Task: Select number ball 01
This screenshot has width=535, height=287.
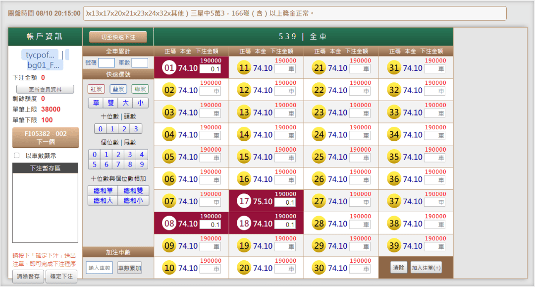Action: 169,68
